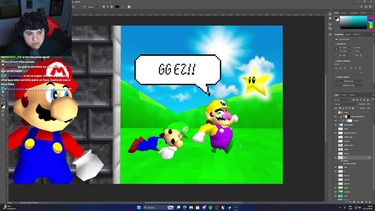
Task: Click the flip vertical icon in Properties
Action: coord(361,55)
